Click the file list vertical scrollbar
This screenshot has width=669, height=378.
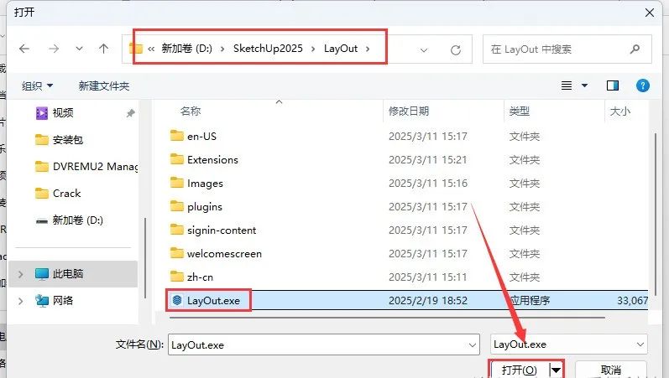click(655, 213)
